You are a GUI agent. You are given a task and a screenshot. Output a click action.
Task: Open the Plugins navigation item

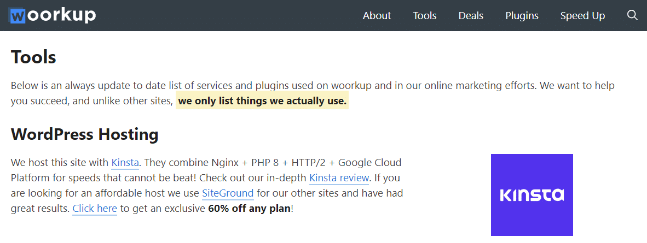[522, 16]
